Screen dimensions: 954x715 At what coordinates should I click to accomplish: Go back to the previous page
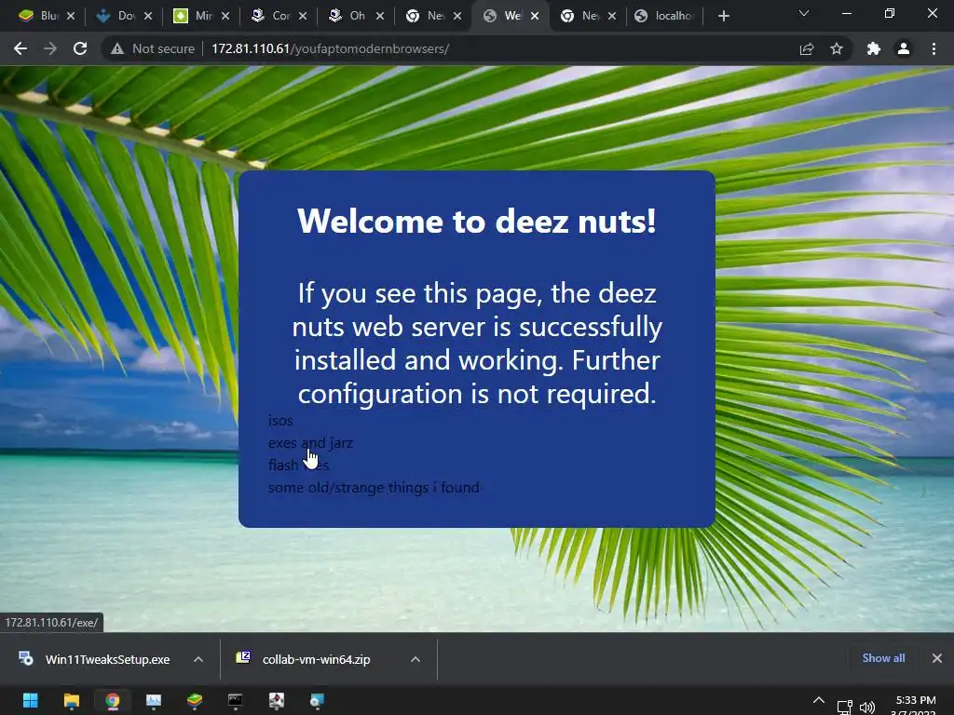click(20, 48)
